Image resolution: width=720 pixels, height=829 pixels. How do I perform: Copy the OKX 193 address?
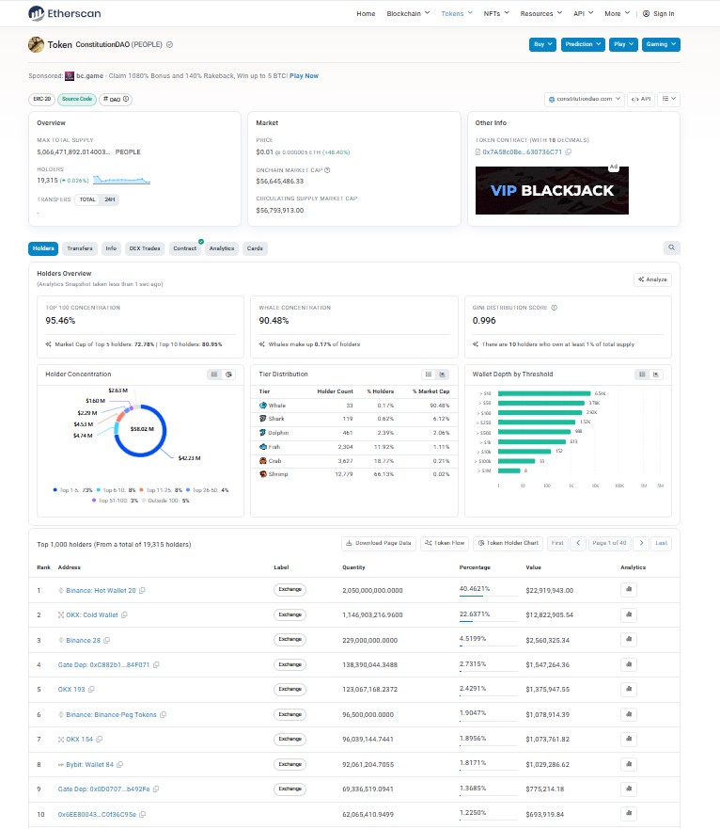point(91,690)
